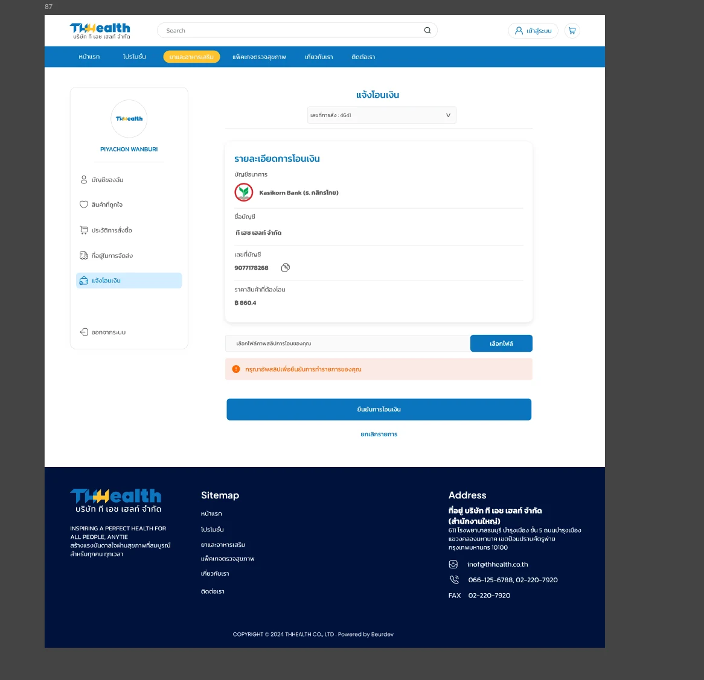Viewport: 704px width, 680px height.
Task: Click footer sitemap link ติดต่อเรา
Action: coord(213,592)
